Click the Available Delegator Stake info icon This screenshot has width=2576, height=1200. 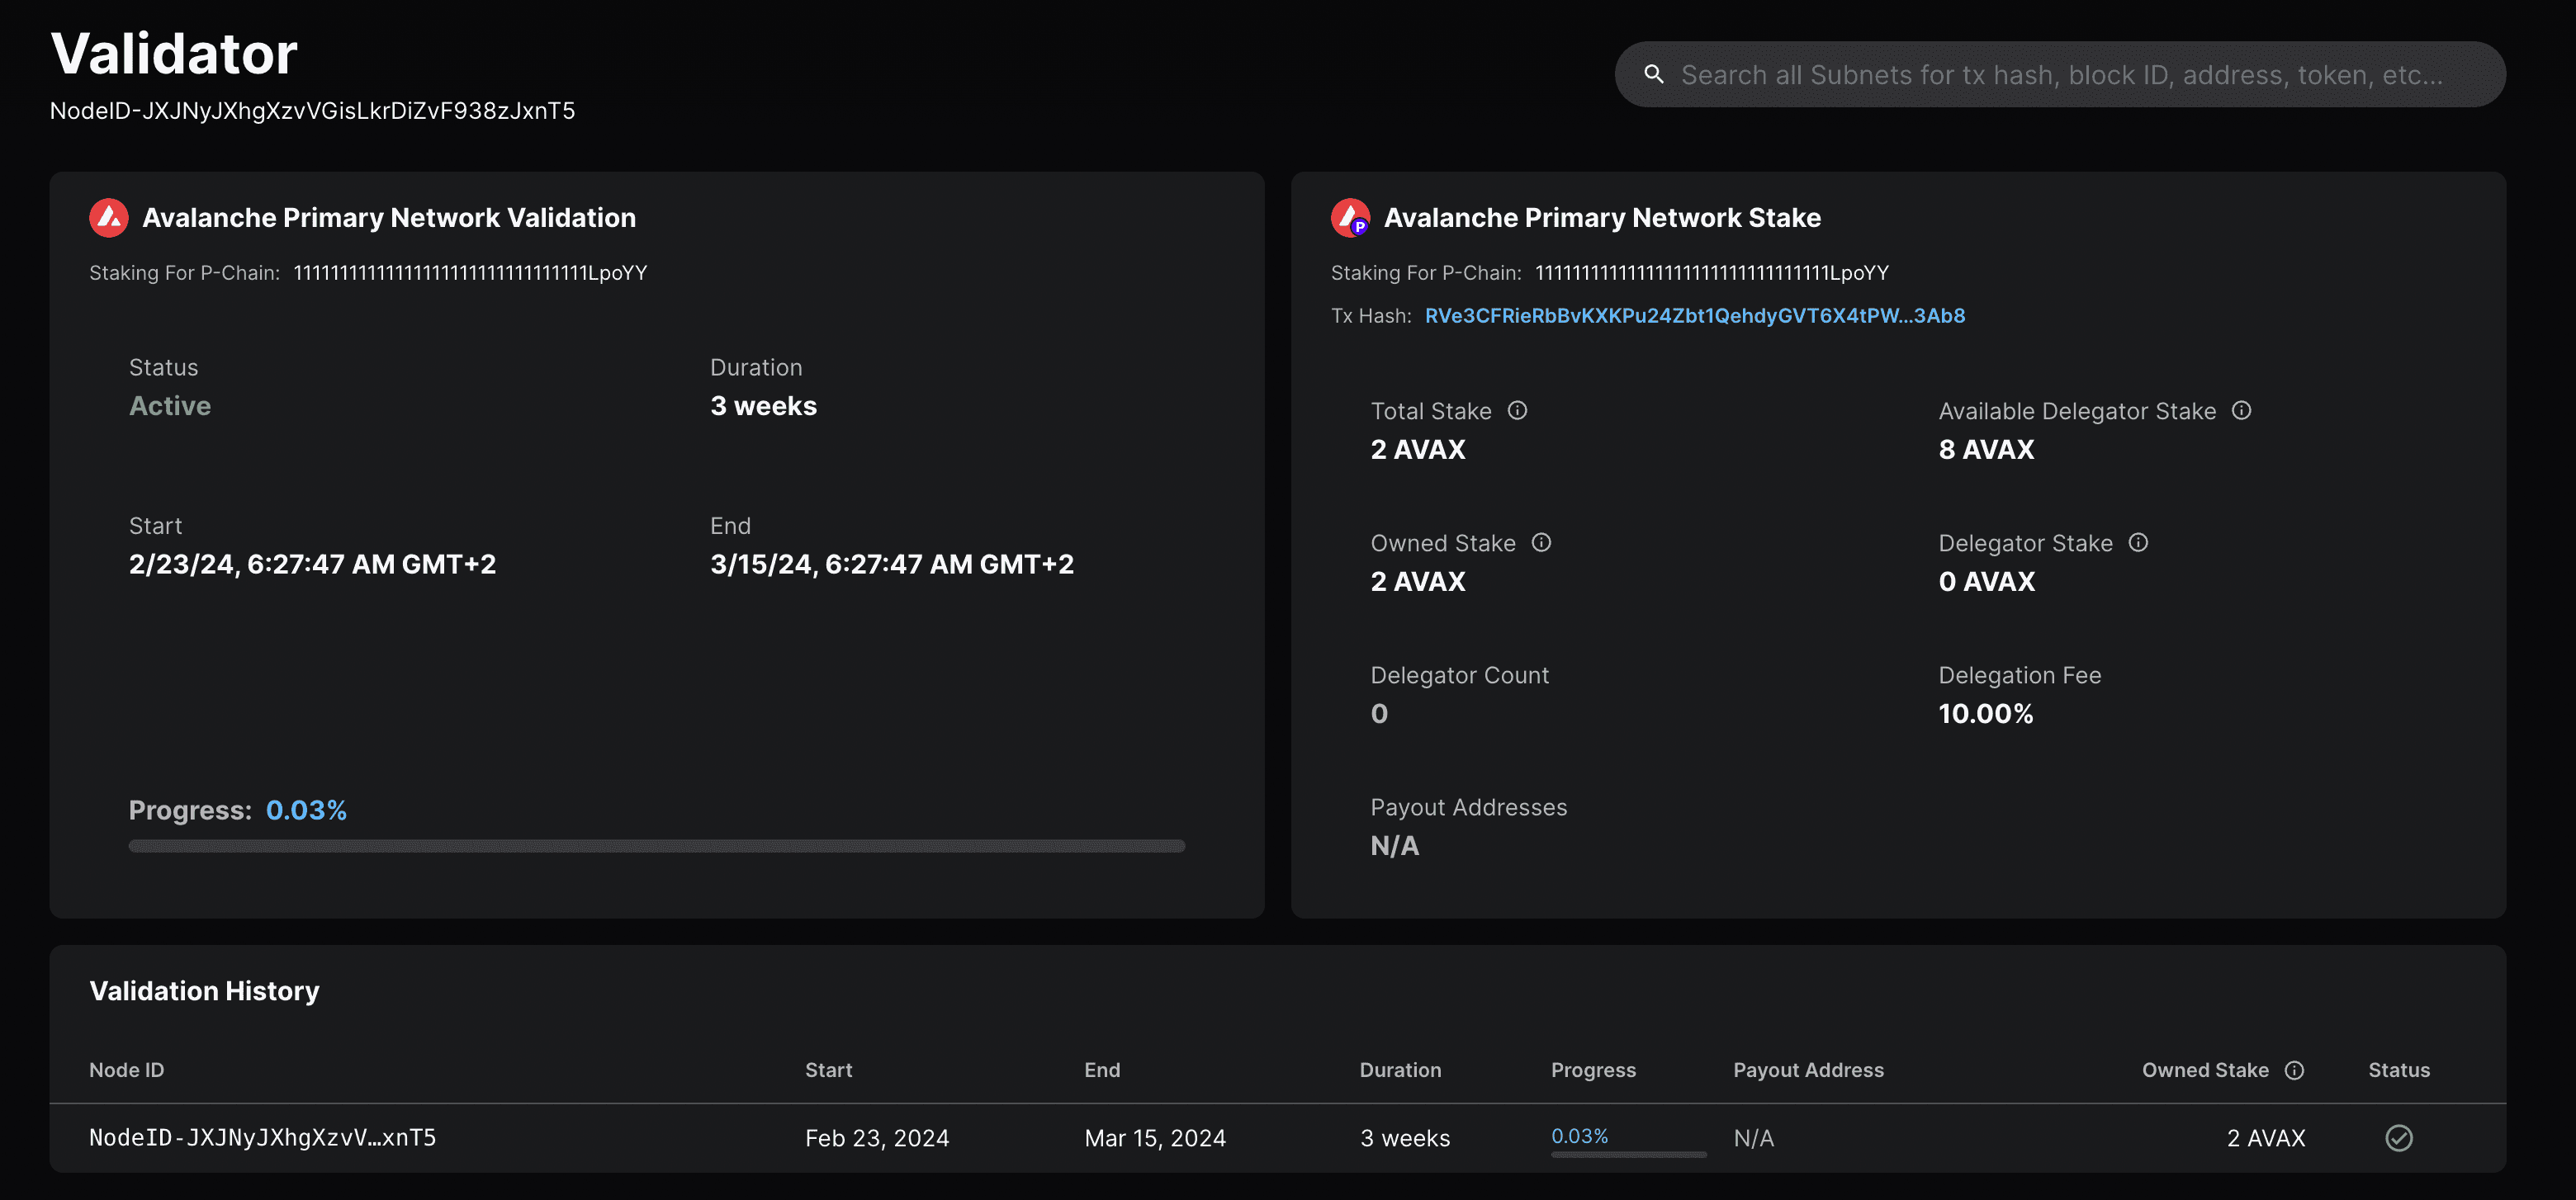(2241, 410)
